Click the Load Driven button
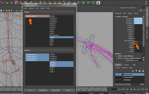 pyautogui.click(x=56, y=90)
